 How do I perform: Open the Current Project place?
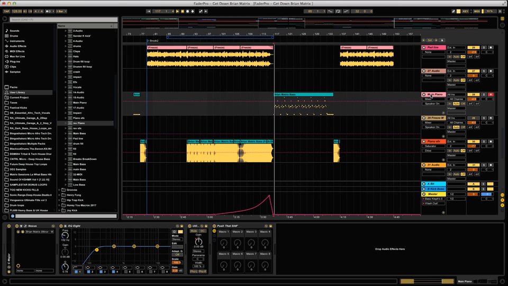(x=19, y=97)
